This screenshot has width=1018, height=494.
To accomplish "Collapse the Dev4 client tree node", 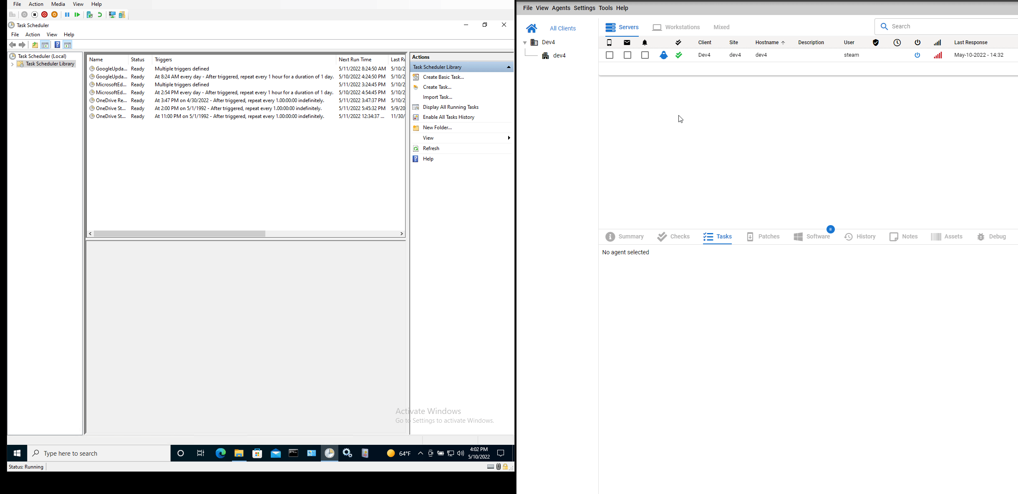I will click(525, 43).
